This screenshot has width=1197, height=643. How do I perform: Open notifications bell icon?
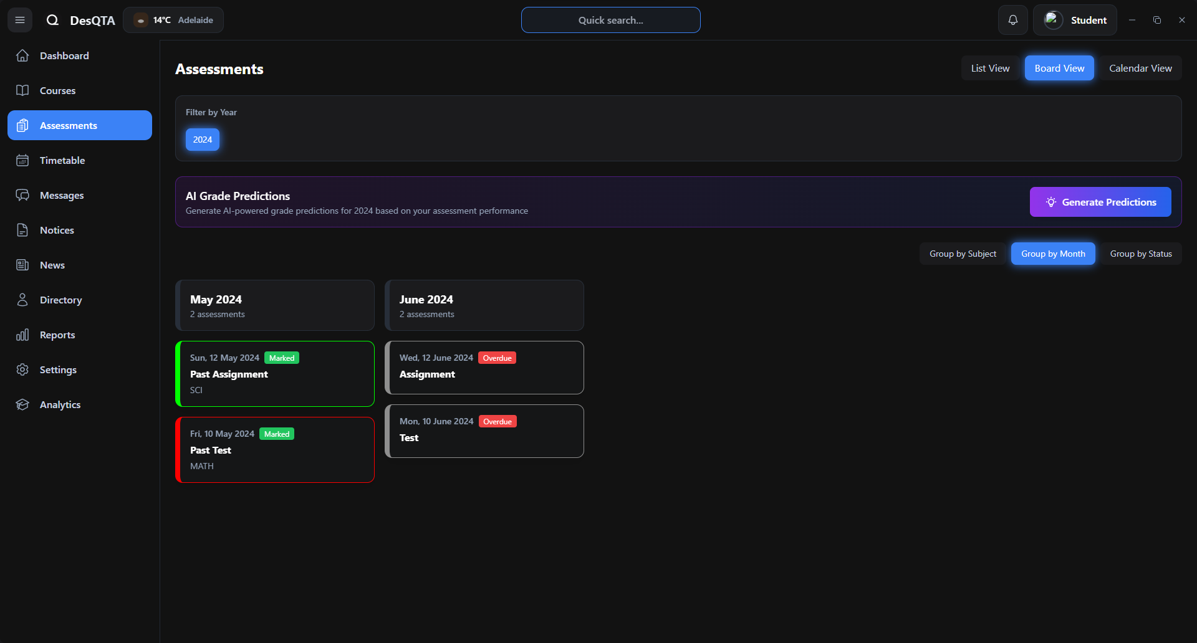[1012, 20]
